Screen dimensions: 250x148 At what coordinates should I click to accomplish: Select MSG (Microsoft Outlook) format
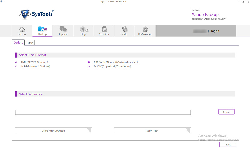(x=16, y=66)
